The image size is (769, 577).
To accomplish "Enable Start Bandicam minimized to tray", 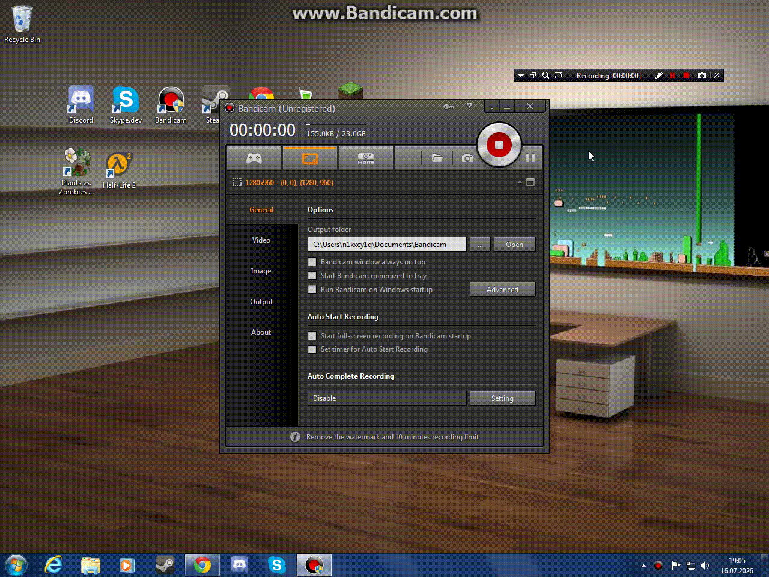I will pos(312,276).
